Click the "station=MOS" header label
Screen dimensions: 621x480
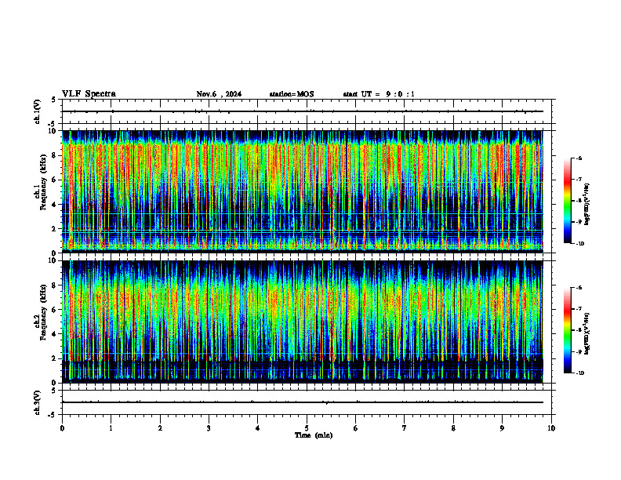point(292,94)
